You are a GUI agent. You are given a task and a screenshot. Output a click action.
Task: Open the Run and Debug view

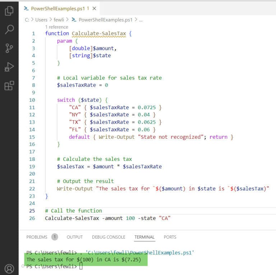(9, 67)
